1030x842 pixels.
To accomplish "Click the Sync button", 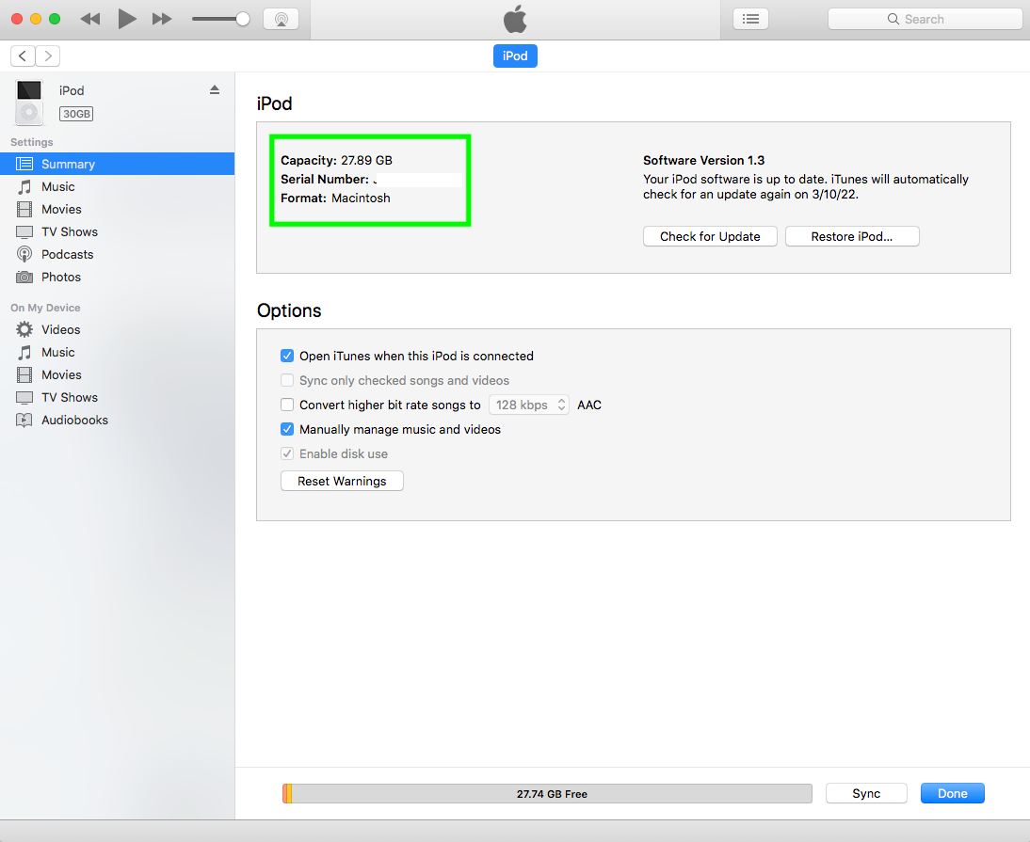I will (x=866, y=793).
